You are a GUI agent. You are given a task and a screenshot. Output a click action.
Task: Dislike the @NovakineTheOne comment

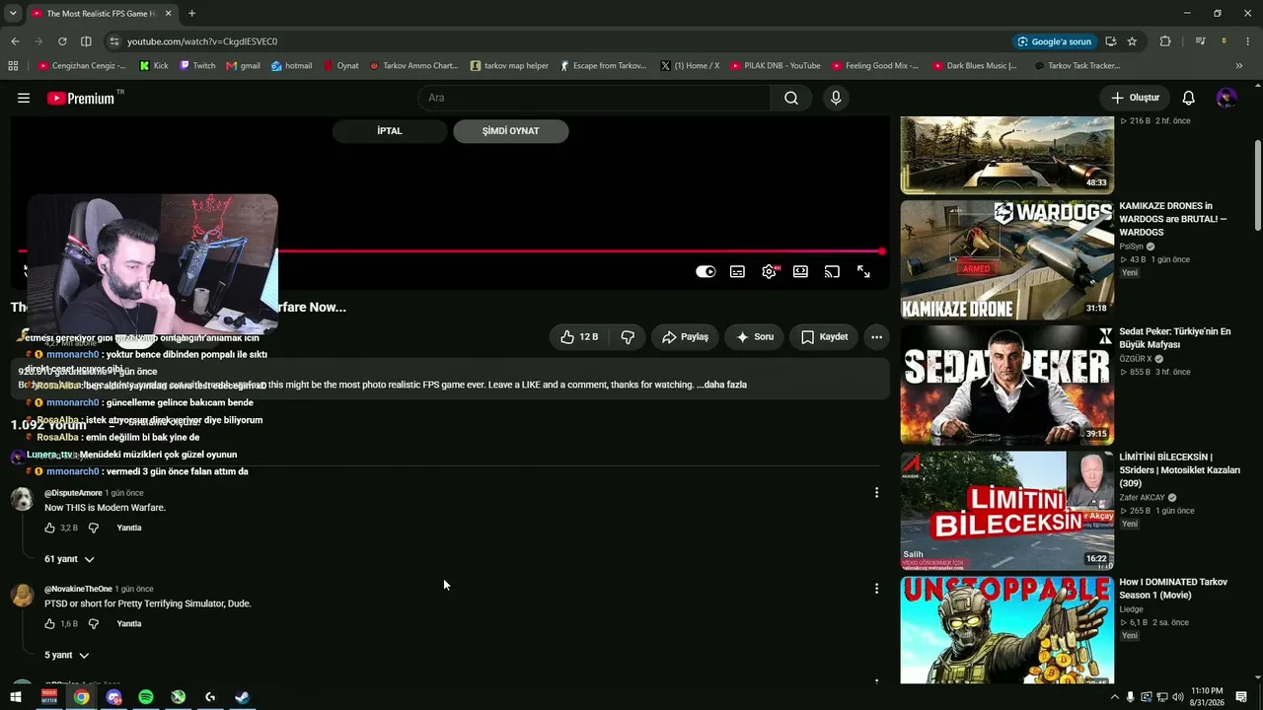click(94, 623)
